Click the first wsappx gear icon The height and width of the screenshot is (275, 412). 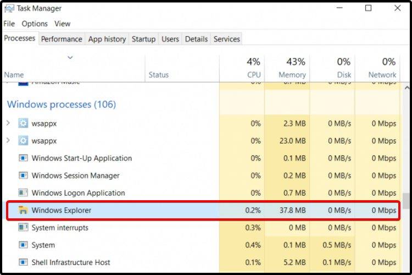23,123
